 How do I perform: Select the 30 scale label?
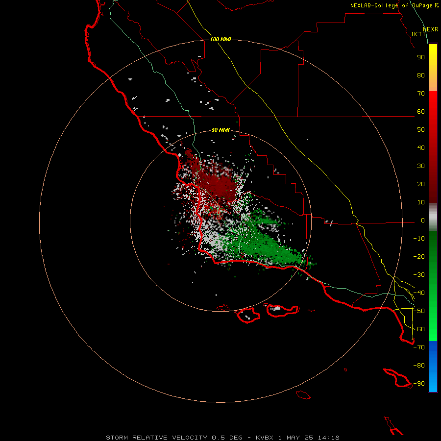coord(421,166)
